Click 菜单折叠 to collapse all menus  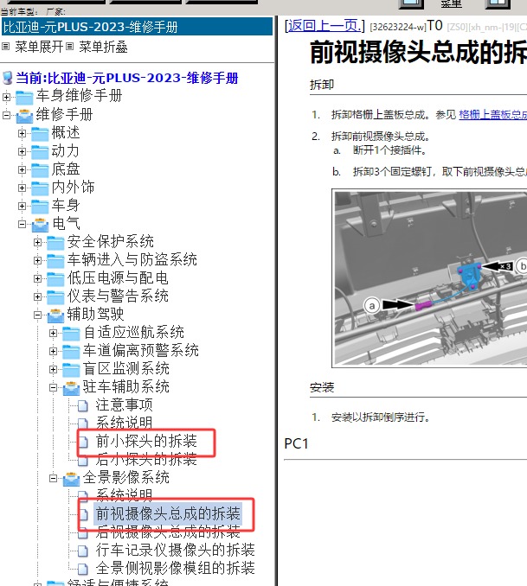pos(103,47)
